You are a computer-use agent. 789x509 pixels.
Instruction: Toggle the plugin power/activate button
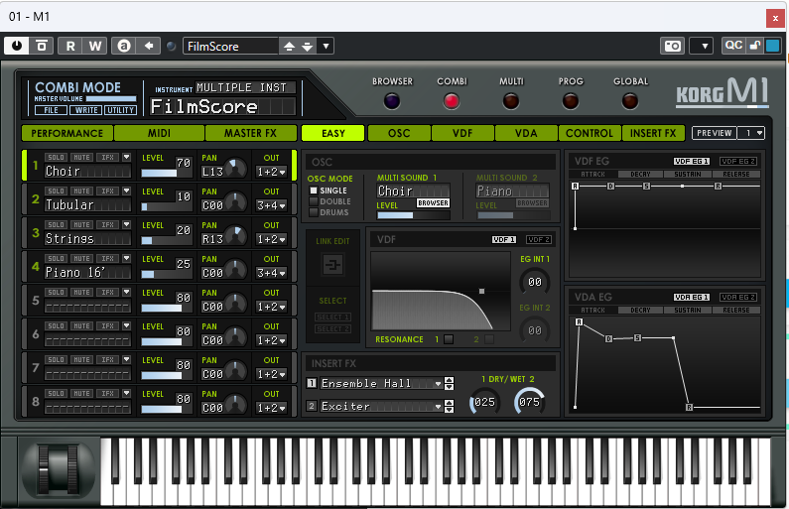pyautogui.click(x=17, y=46)
